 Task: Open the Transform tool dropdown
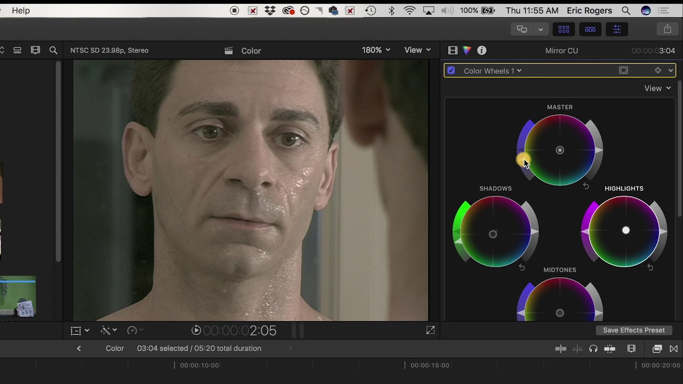[x=80, y=331]
